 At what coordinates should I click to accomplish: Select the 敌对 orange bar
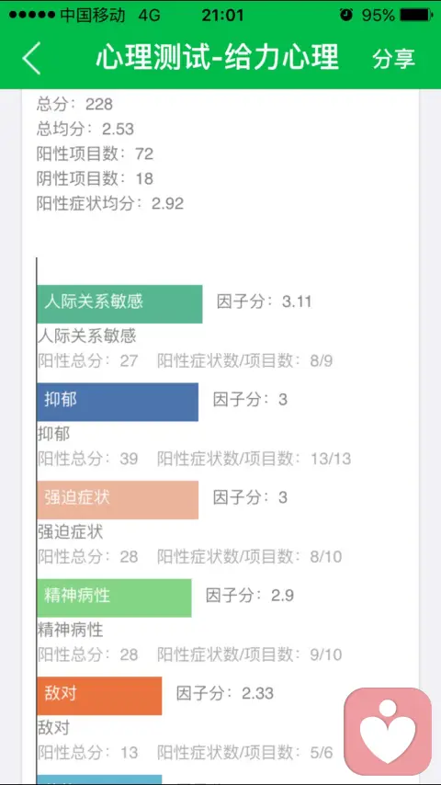click(x=99, y=696)
